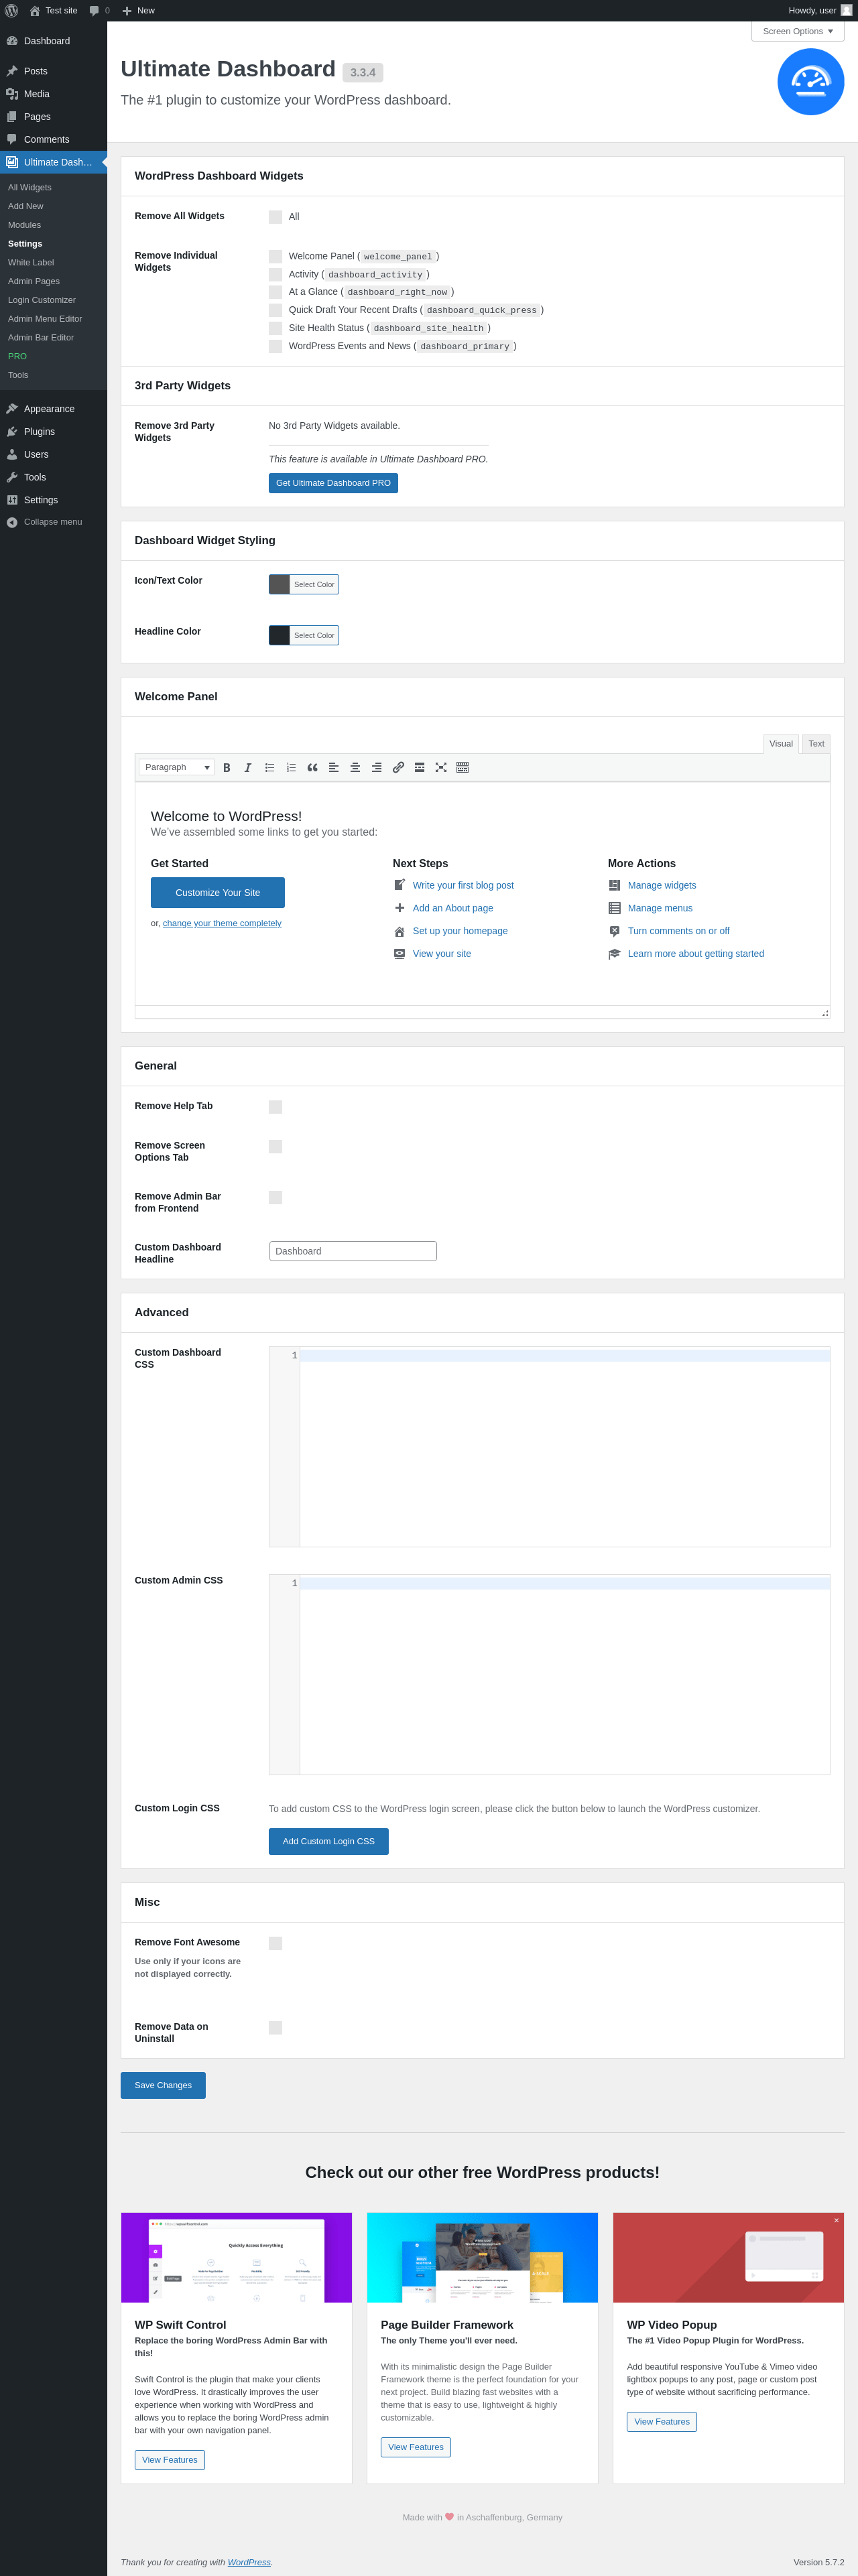Open All Widgets in the submenu
The height and width of the screenshot is (2576, 858).
tap(30, 188)
